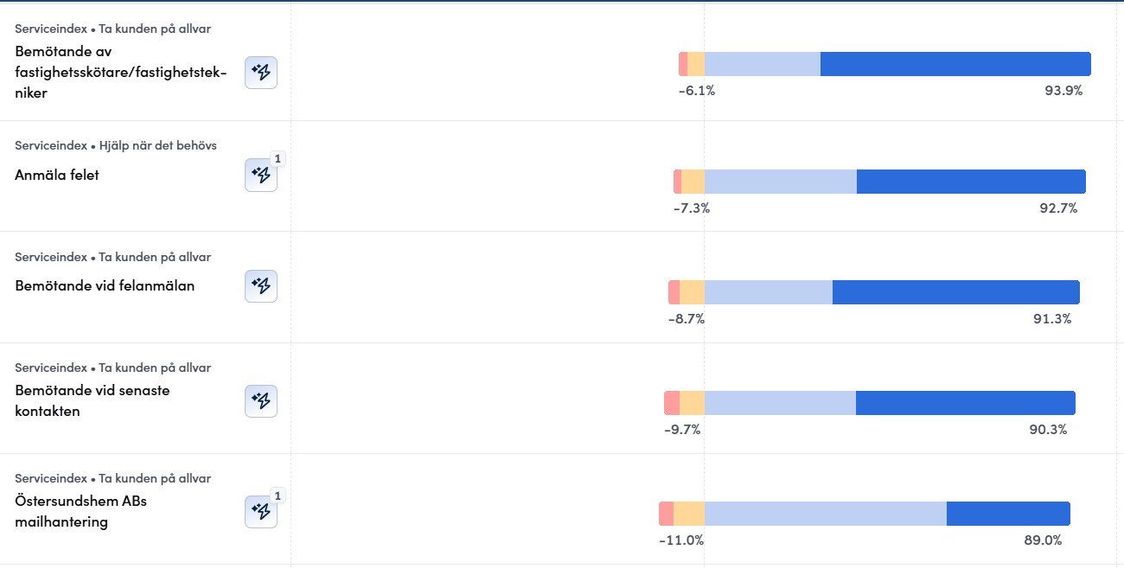The height and width of the screenshot is (569, 1124).
Task: Click the Bemötande vid senaste kontakten title
Action: tap(93, 400)
